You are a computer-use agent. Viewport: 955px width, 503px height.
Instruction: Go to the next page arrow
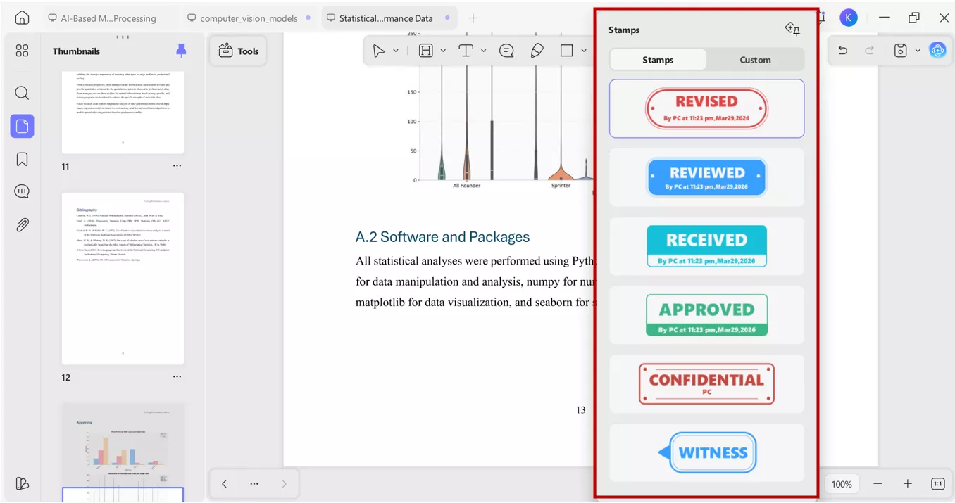click(284, 483)
